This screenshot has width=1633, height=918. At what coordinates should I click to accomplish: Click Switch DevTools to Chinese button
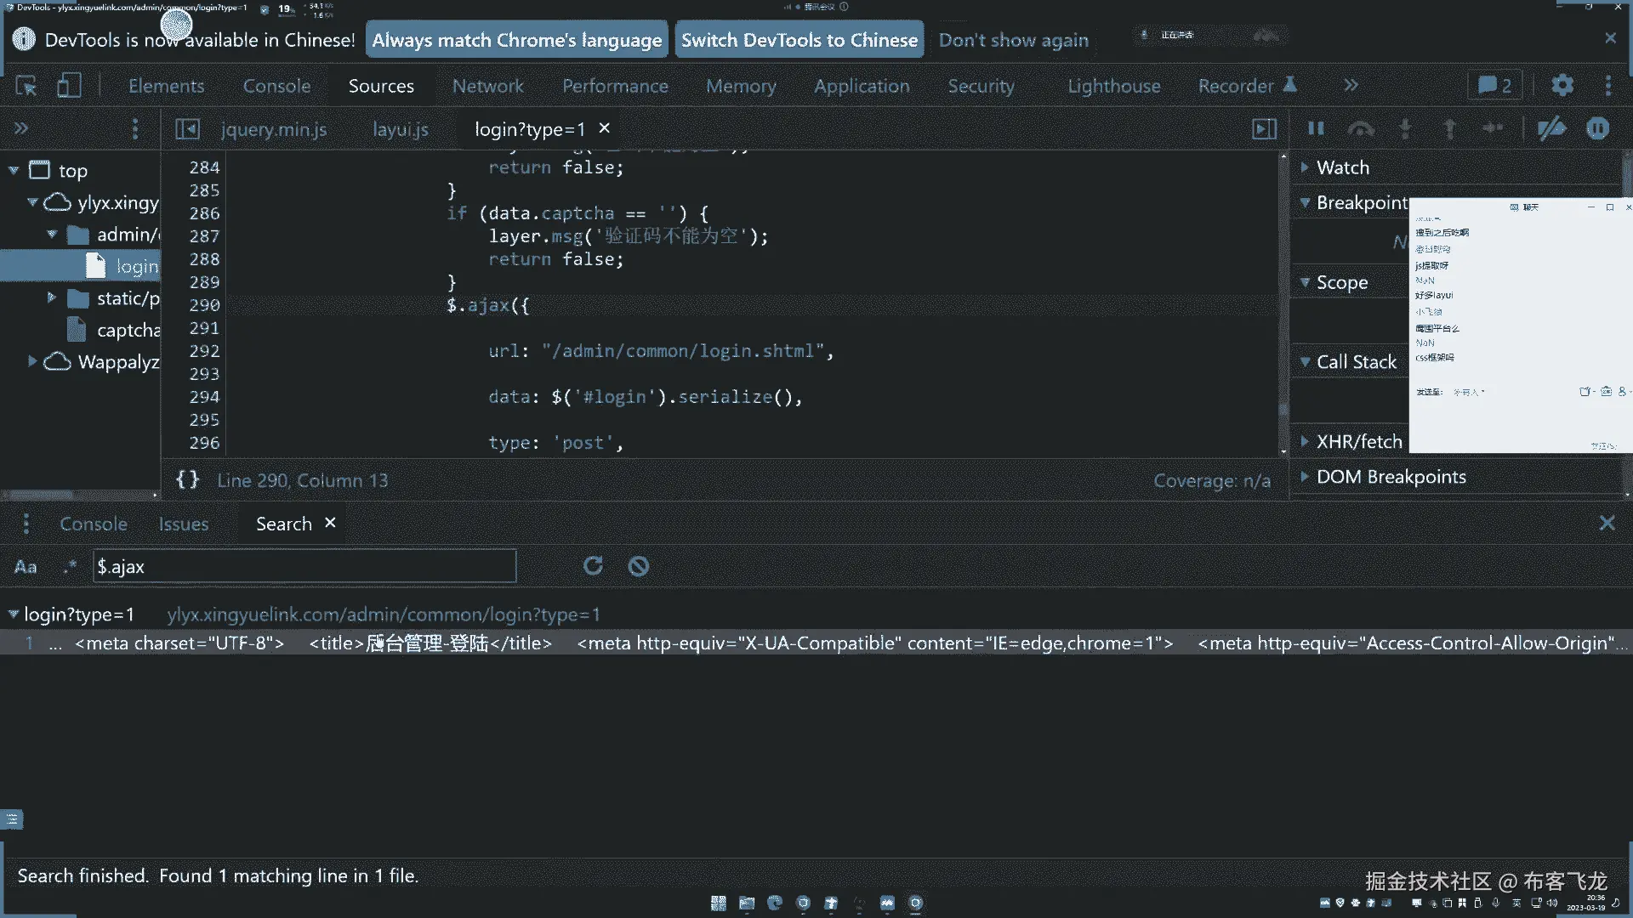click(x=799, y=40)
